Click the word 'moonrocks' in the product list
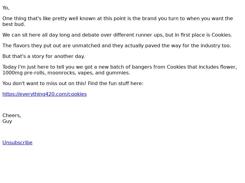245x183 pixels. (x=62, y=73)
